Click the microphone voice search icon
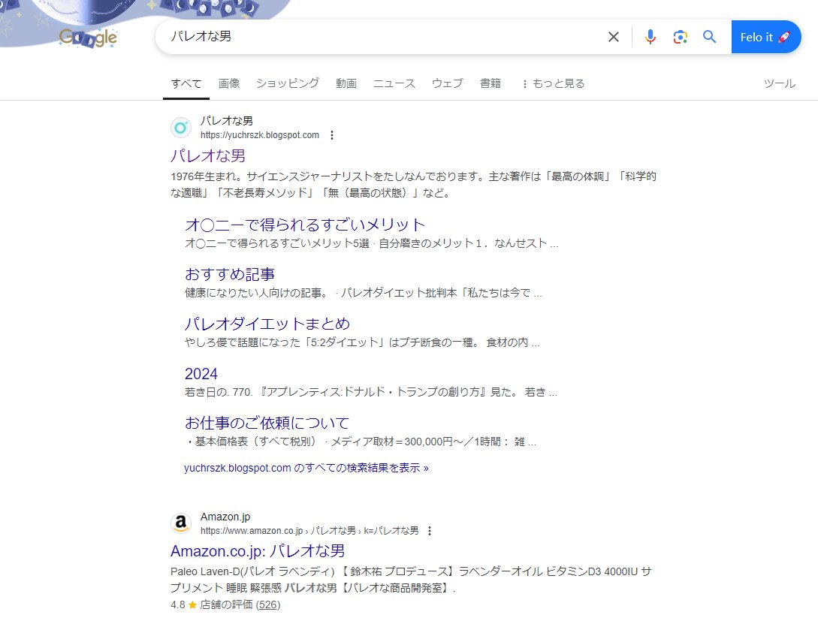 (649, 36)
